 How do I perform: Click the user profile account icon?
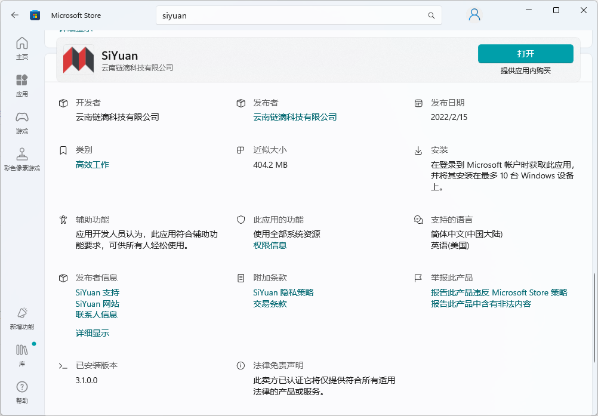coord(474,15)
